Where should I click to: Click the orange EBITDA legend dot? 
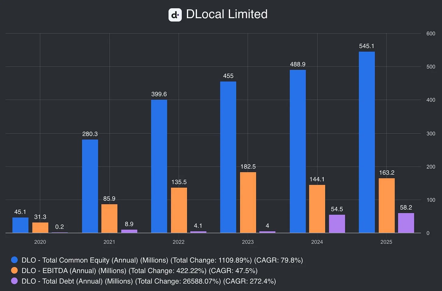(14, 270)
